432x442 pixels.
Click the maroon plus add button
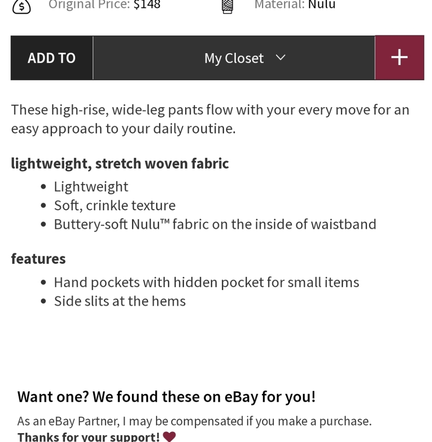pos(399,57)
